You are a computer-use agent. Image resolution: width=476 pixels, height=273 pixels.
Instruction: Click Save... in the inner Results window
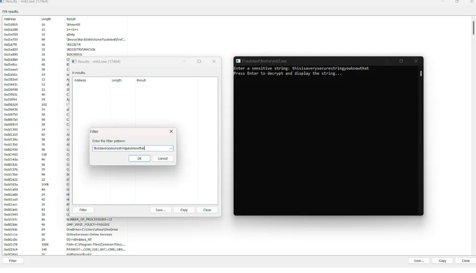[160, 210]
